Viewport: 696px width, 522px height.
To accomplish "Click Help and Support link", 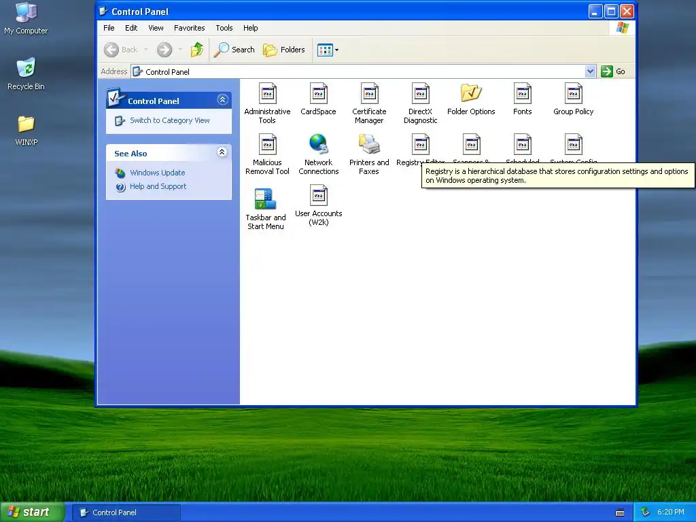I will click(158, 186).
